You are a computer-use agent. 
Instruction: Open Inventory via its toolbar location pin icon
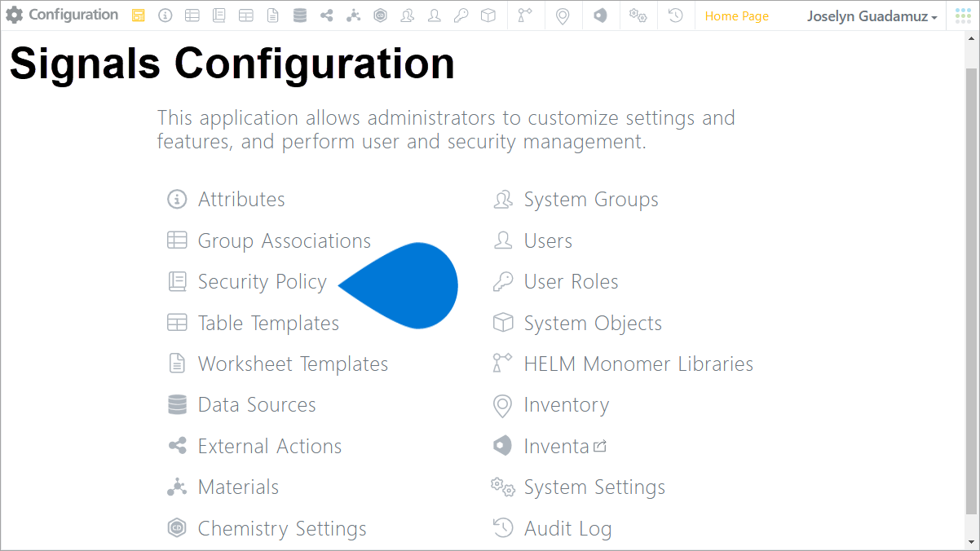click(x=562, y=15)
